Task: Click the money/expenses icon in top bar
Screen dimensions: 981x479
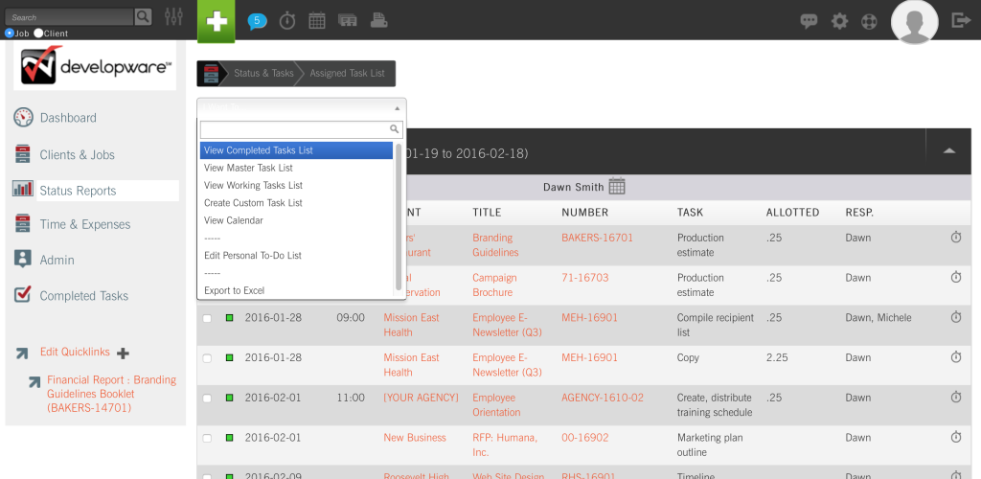Action: click(x=348, y=21)
